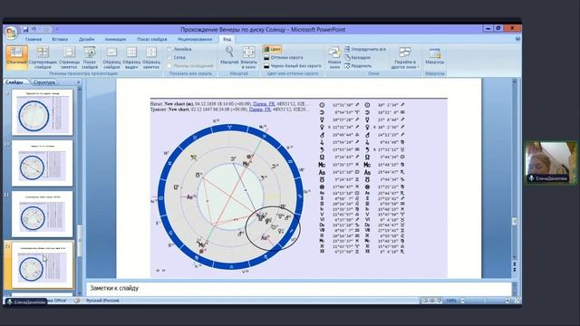
Task: Select Оттенки серого grayscale mode
Action: point(284,57)
